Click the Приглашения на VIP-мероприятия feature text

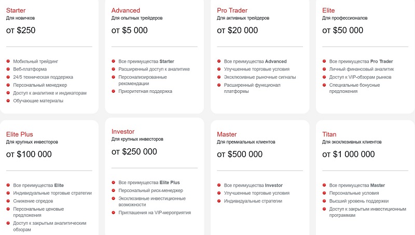point(155,212)
